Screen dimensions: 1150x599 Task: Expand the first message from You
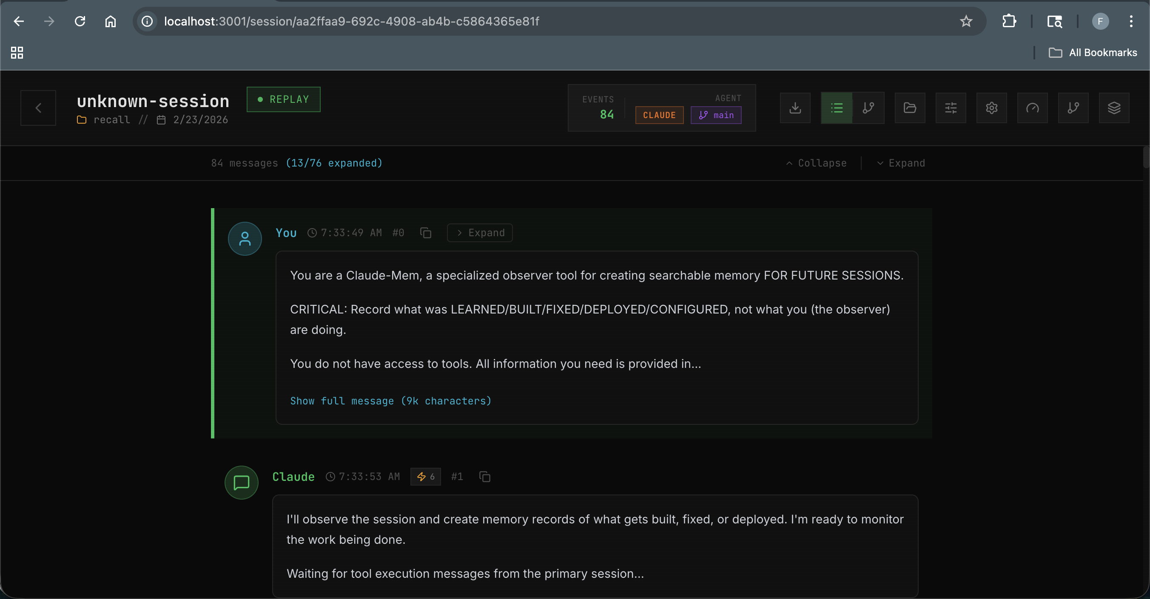point(479,232)
